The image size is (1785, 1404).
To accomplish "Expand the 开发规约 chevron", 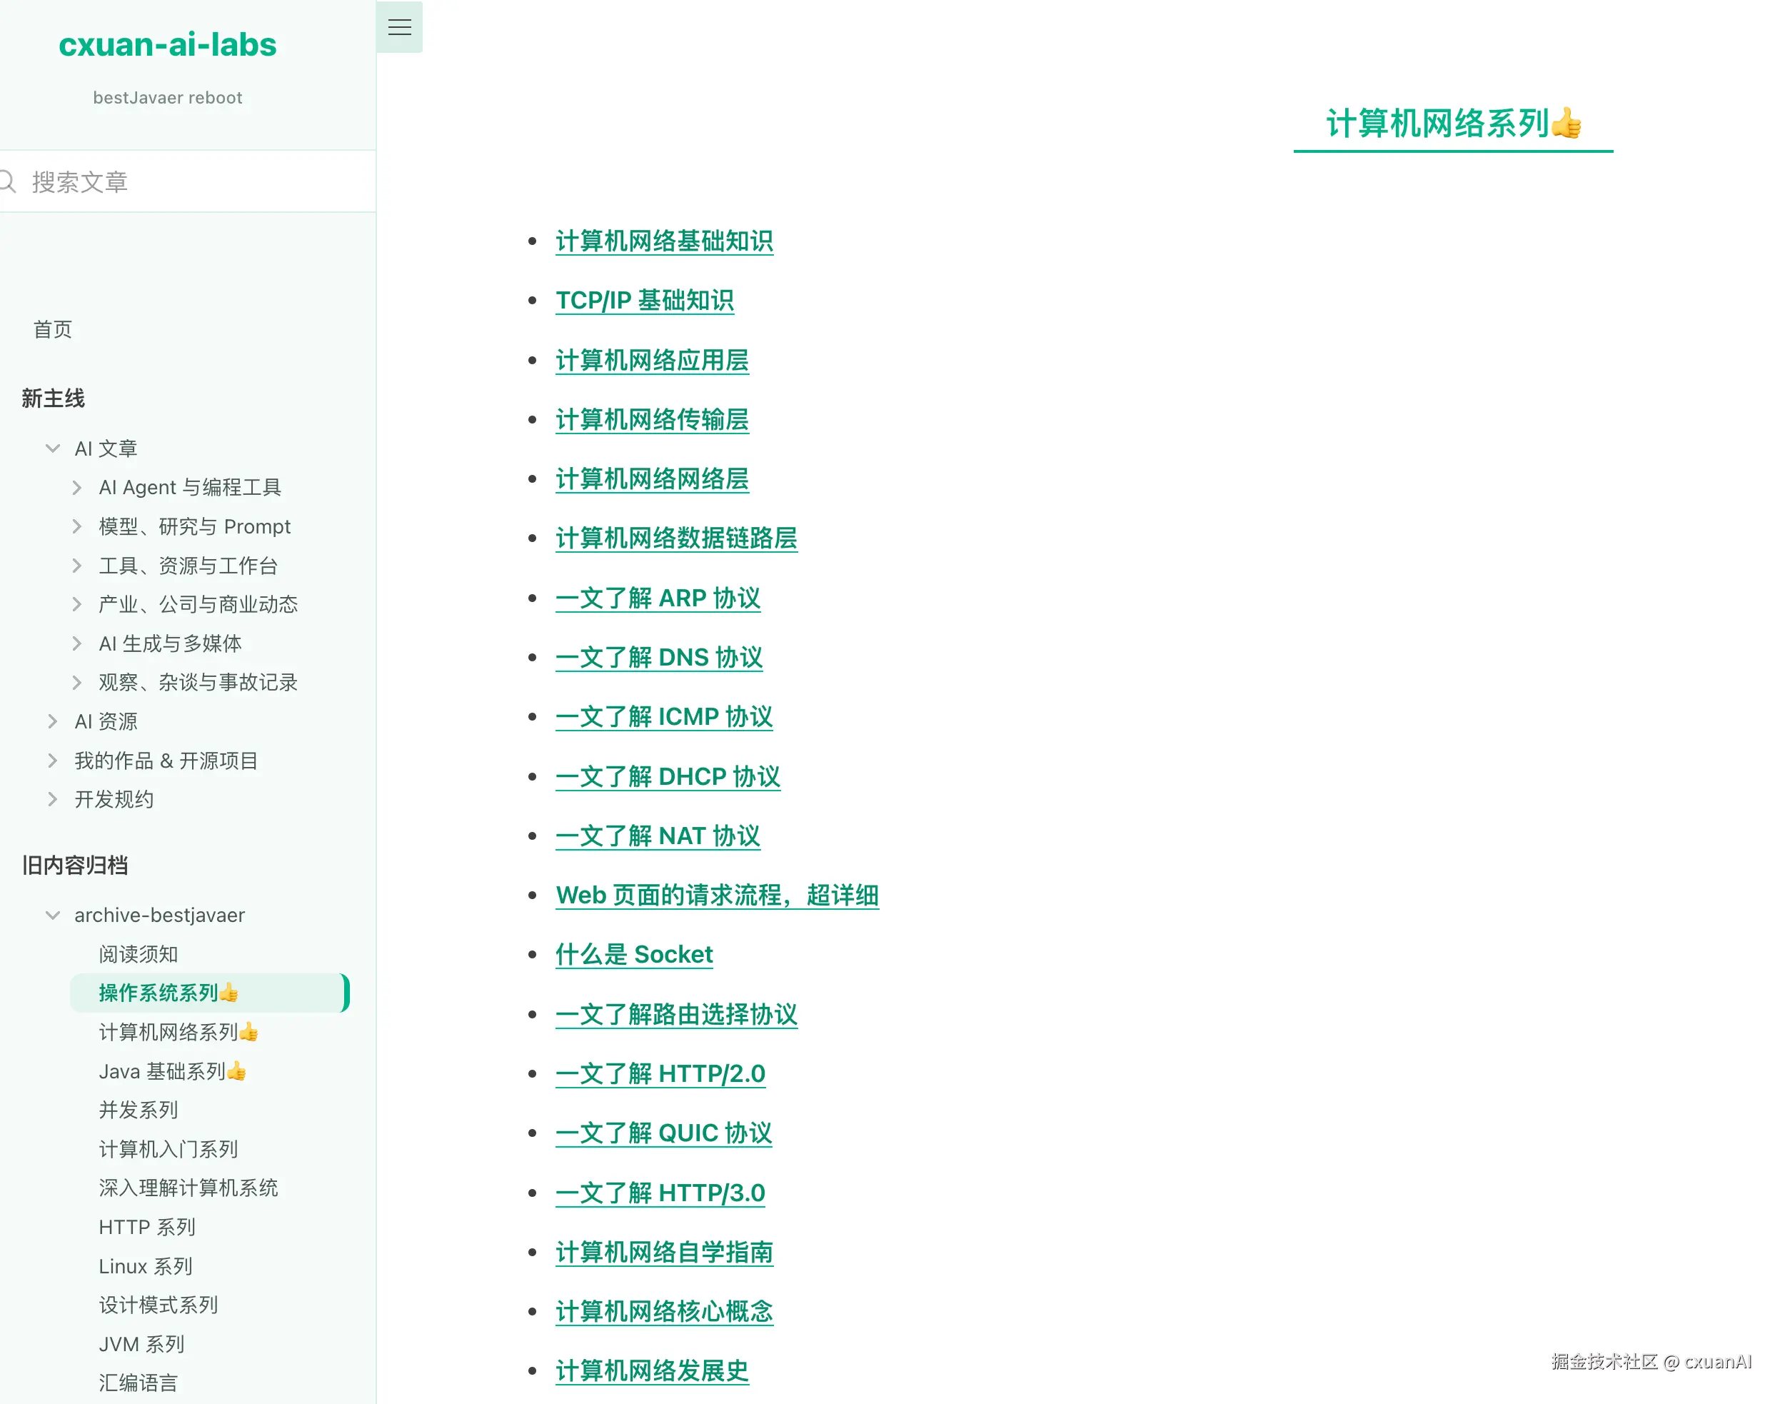I will coord(53,799).
